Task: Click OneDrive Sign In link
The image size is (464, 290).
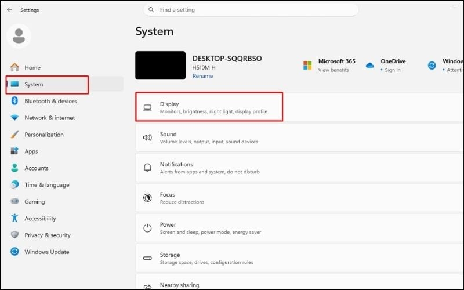Action: click(x=393, y=70)
